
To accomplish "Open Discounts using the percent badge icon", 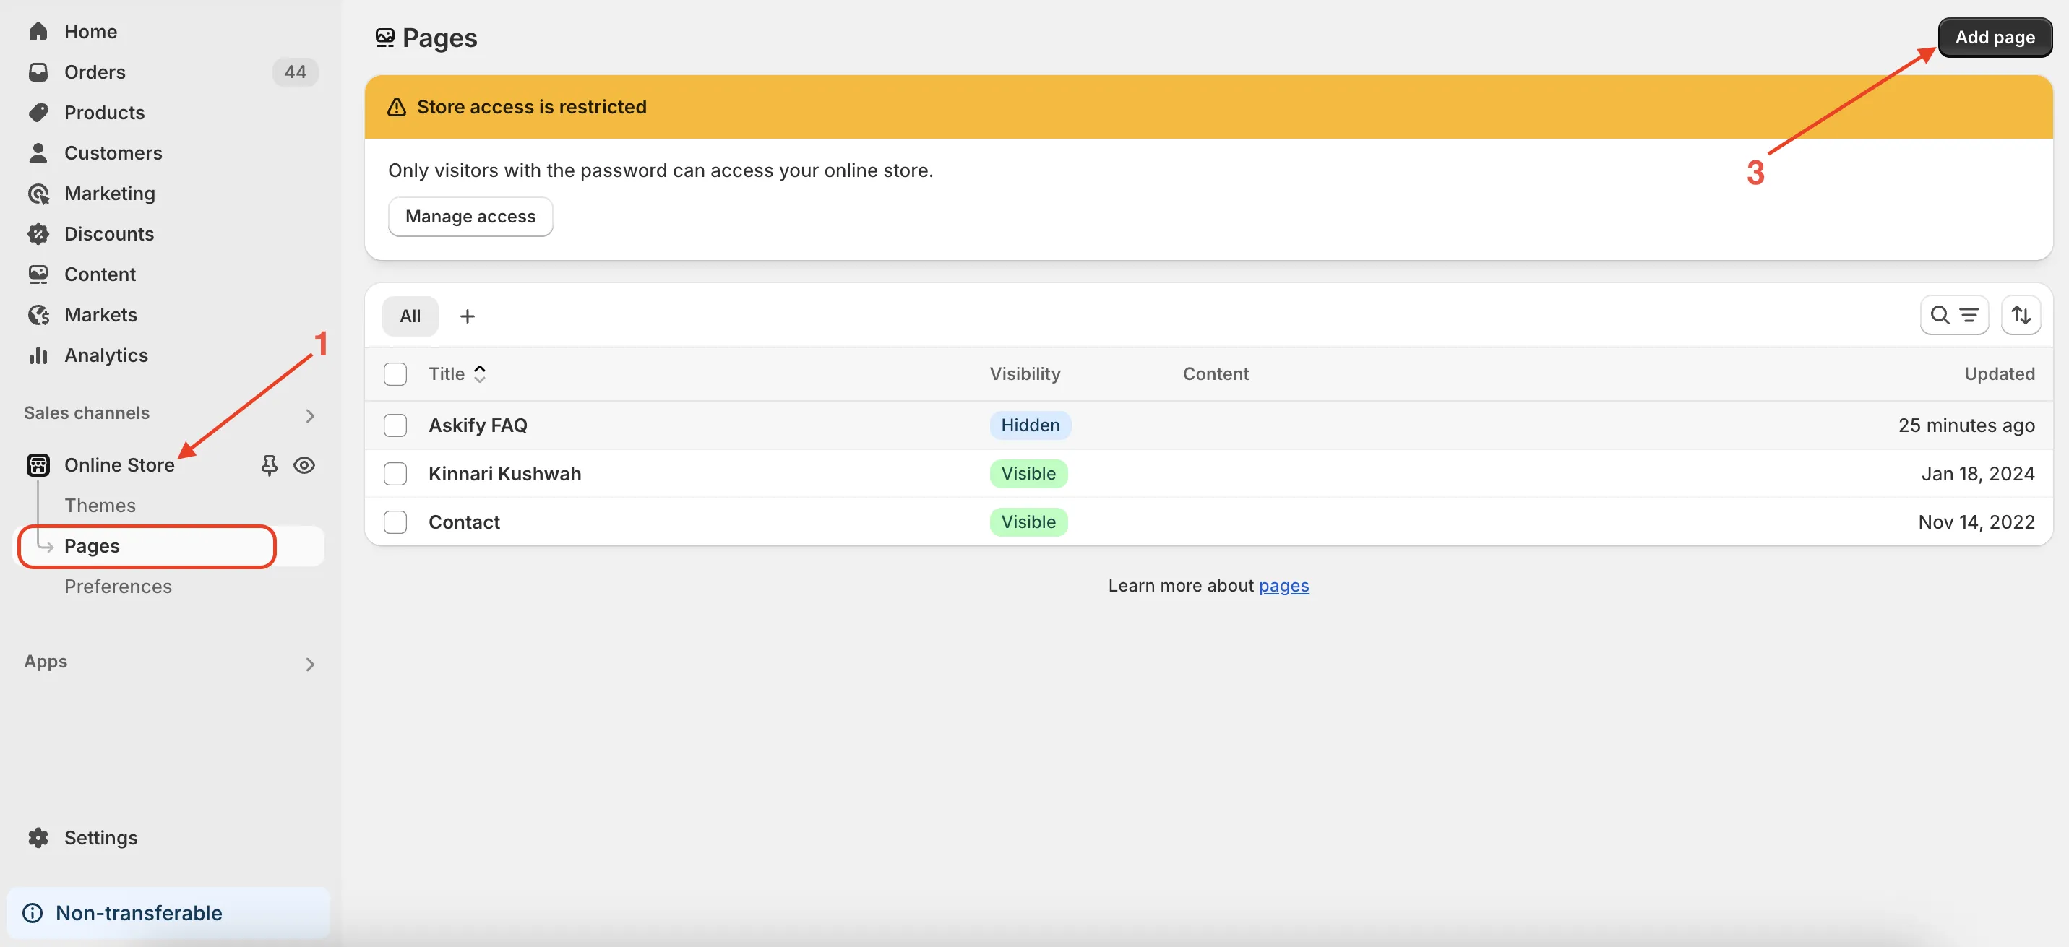I will (x=38, y=233).
